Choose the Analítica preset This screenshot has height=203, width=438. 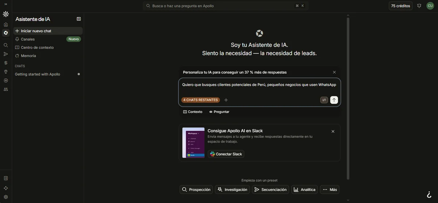304,190
